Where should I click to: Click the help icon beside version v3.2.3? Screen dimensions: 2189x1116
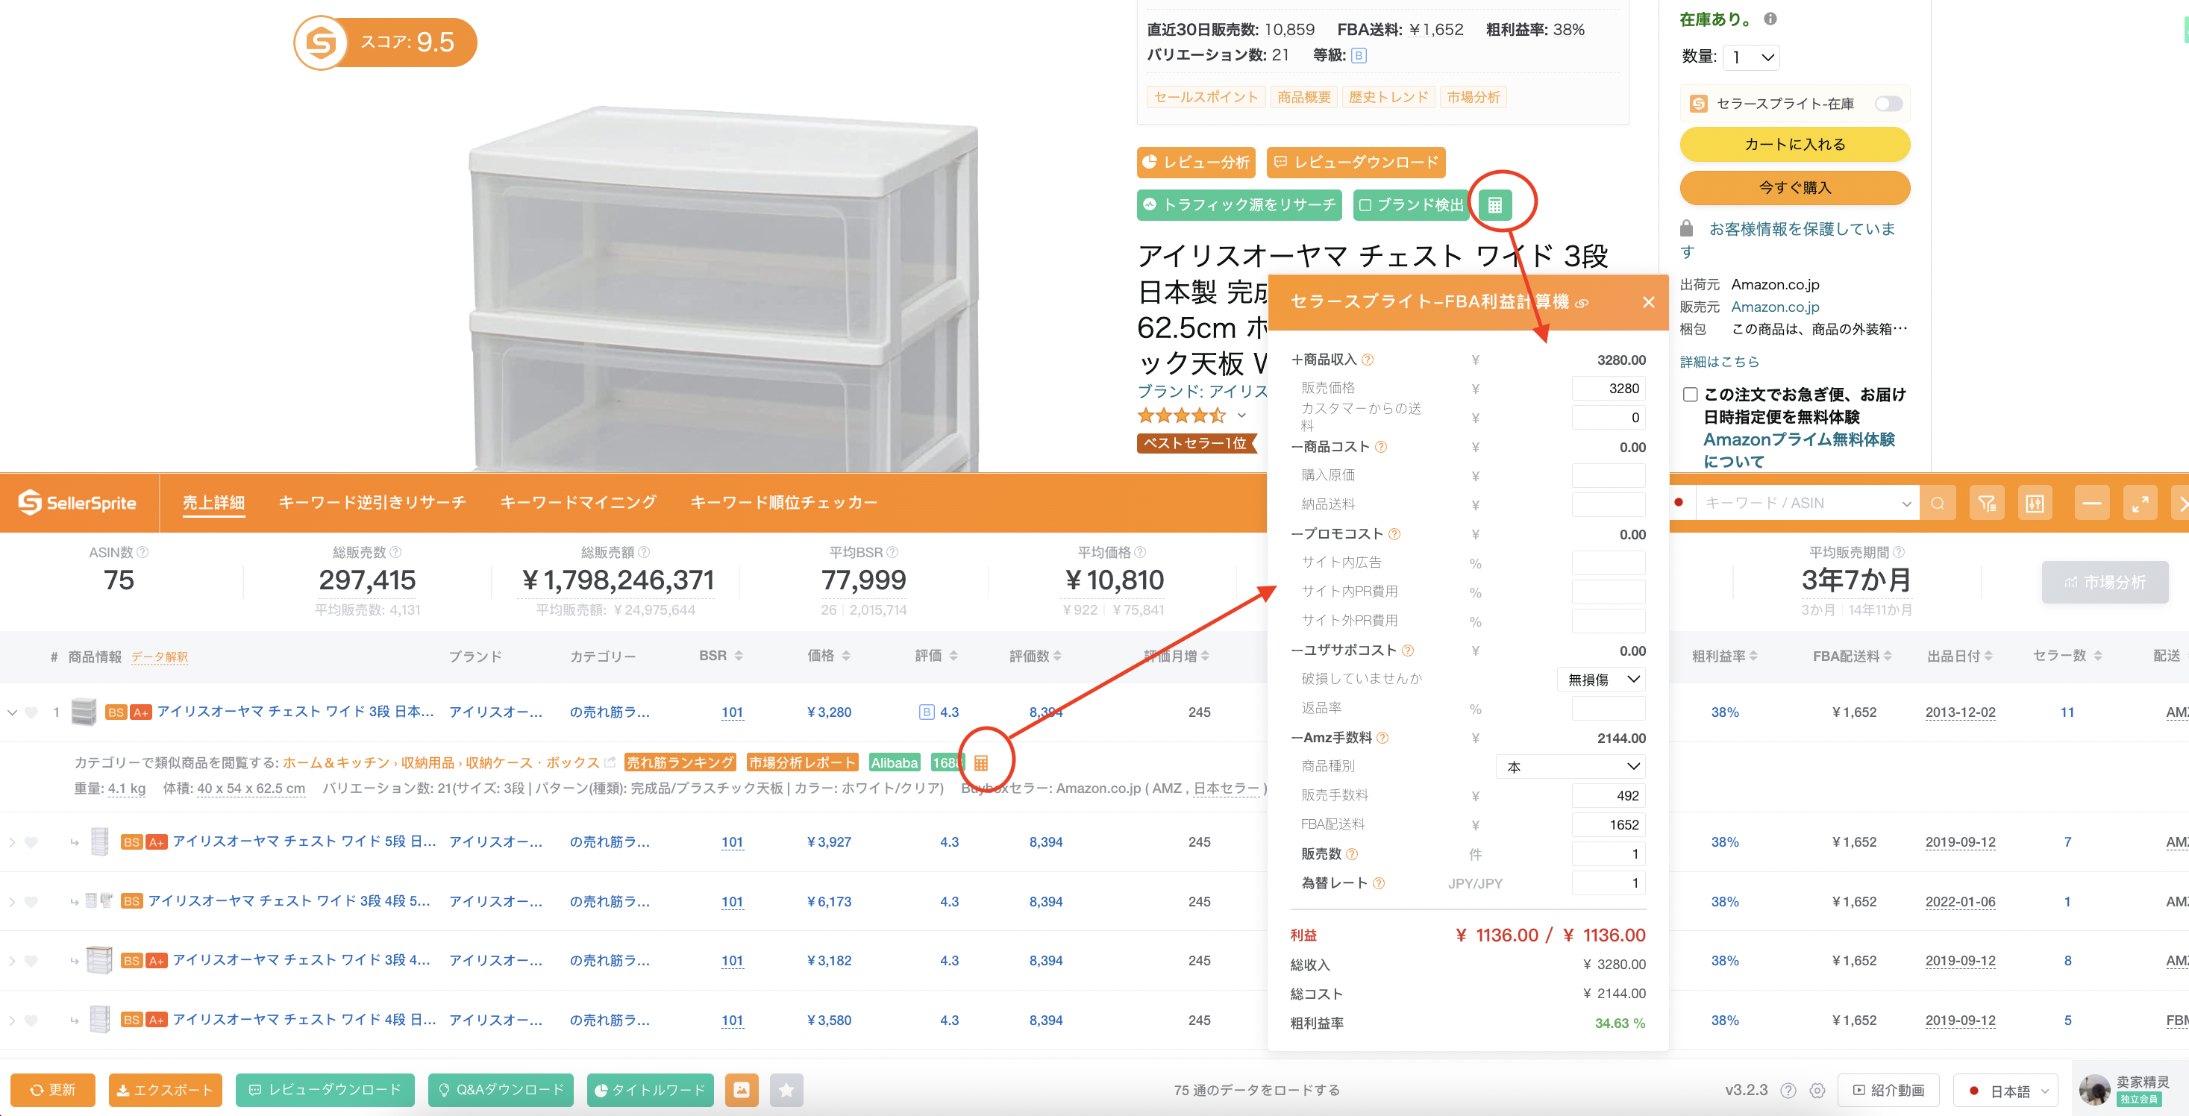pos(1789,1091)
